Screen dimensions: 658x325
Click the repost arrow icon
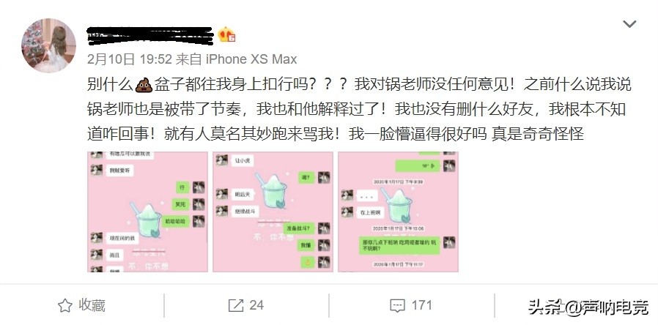click(x=235, y=305)
